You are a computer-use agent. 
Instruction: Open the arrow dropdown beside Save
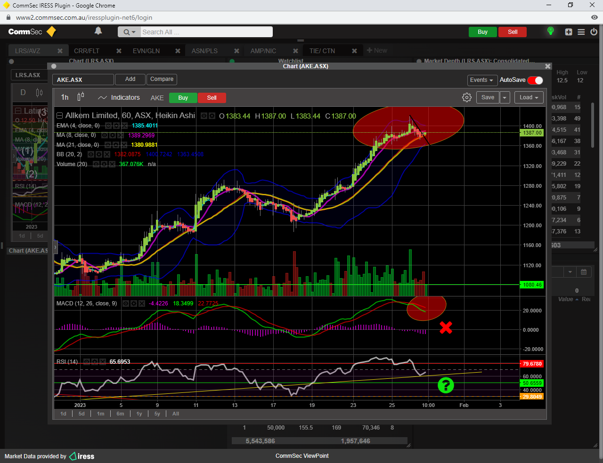pos(505,97)
